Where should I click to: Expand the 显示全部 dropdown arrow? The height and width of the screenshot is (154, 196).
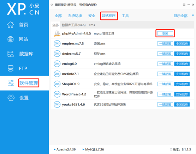[193, 16]
